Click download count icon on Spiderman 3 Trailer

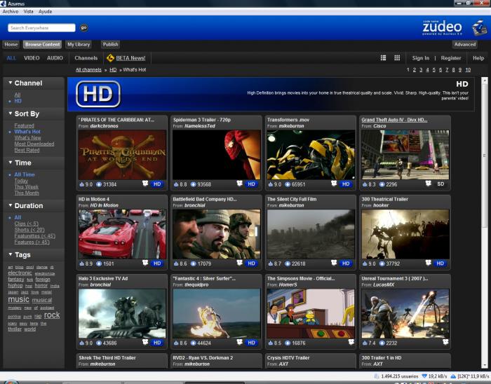pos(193,184)
